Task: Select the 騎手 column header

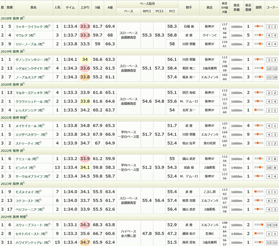Action: [x=189, y=8]
